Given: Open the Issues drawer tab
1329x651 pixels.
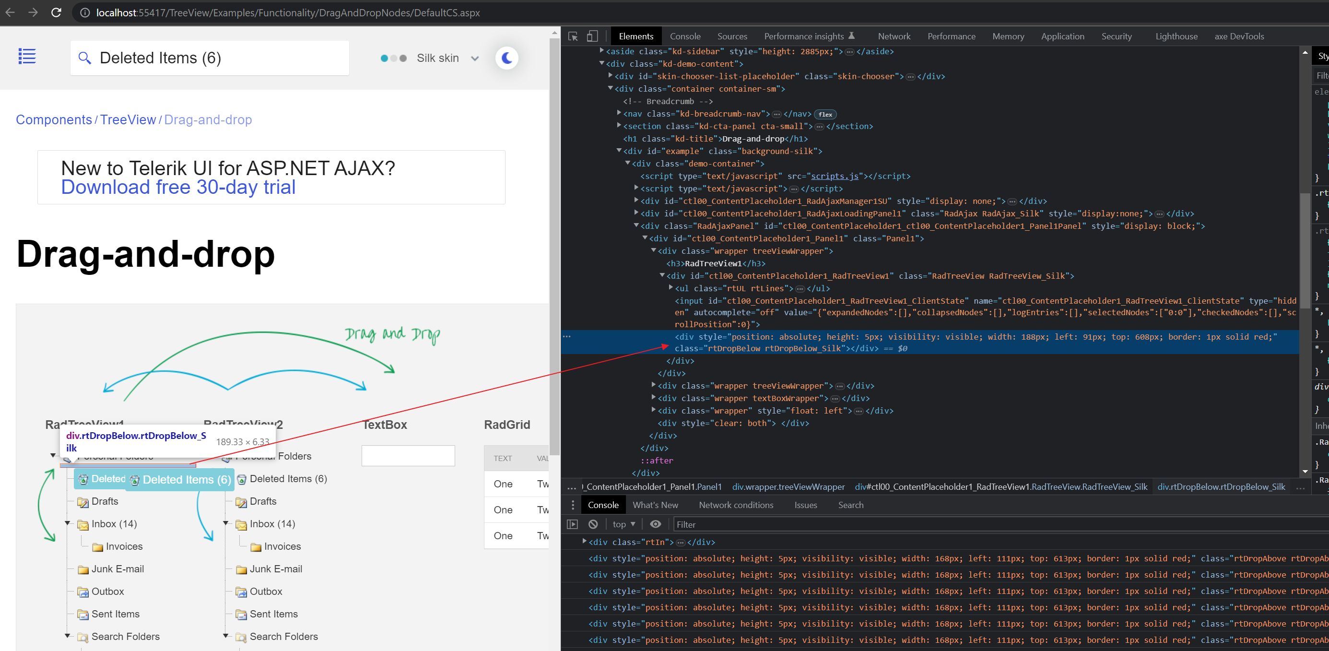Looking at the screenshot, I should [805, 505].
